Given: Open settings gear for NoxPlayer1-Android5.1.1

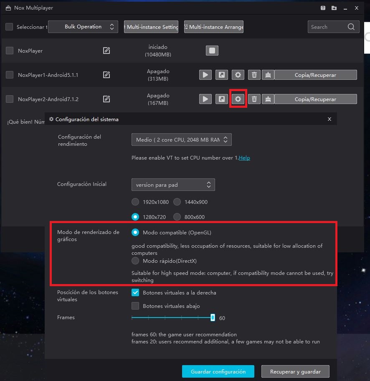Looking at the screenshot, I should point(238,75).
